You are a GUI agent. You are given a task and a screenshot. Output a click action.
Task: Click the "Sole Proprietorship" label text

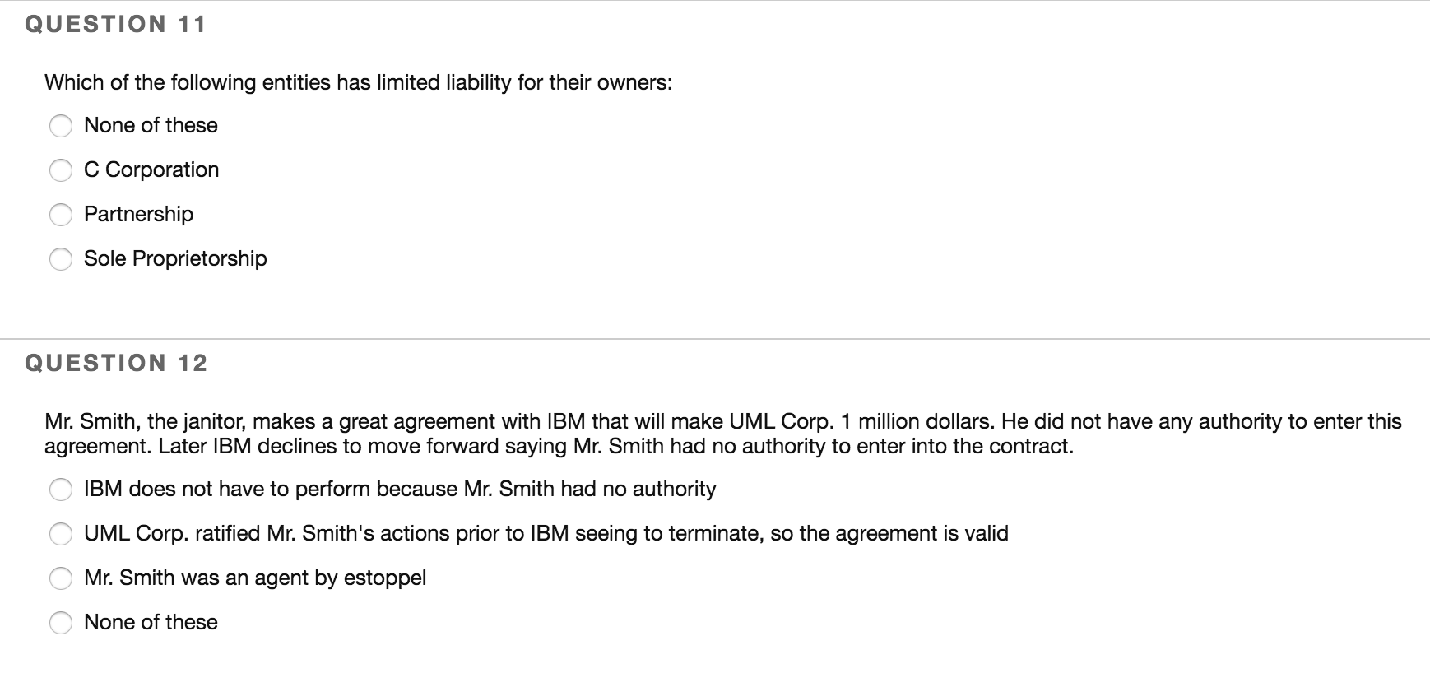[x=174, y=258]
